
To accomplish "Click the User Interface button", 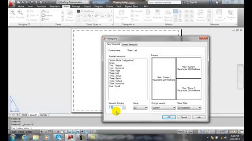I will (219, 16).
